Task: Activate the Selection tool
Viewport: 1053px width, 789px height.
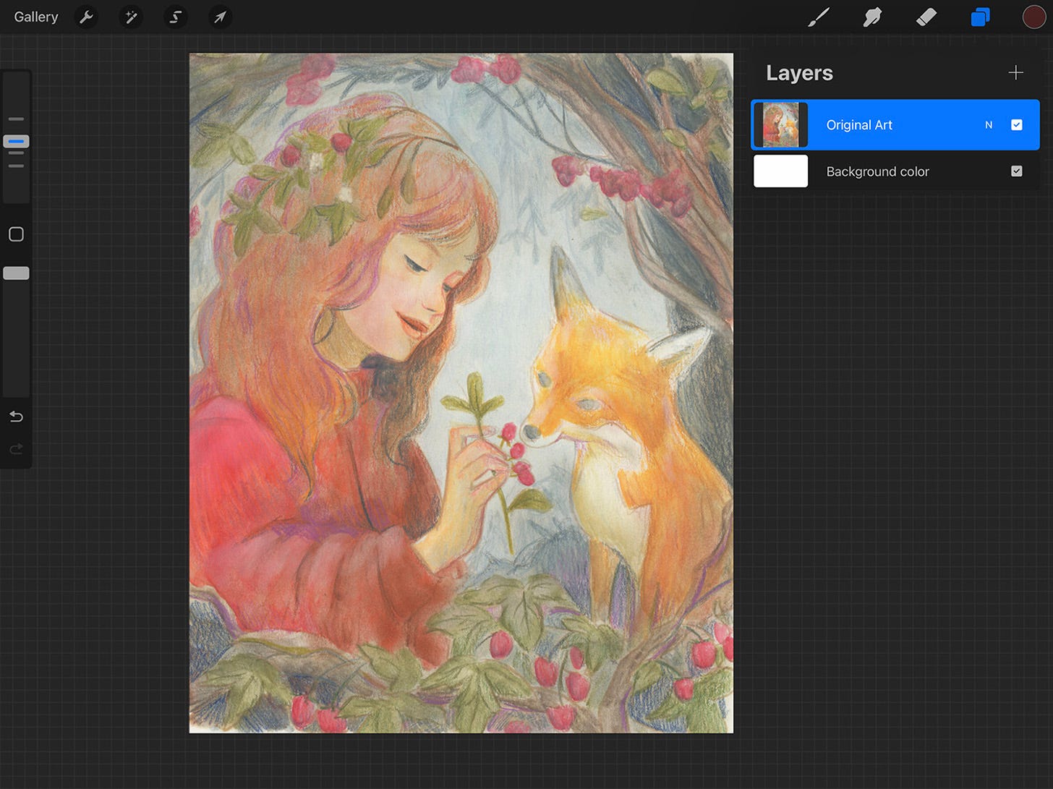Action: point(176,17)
